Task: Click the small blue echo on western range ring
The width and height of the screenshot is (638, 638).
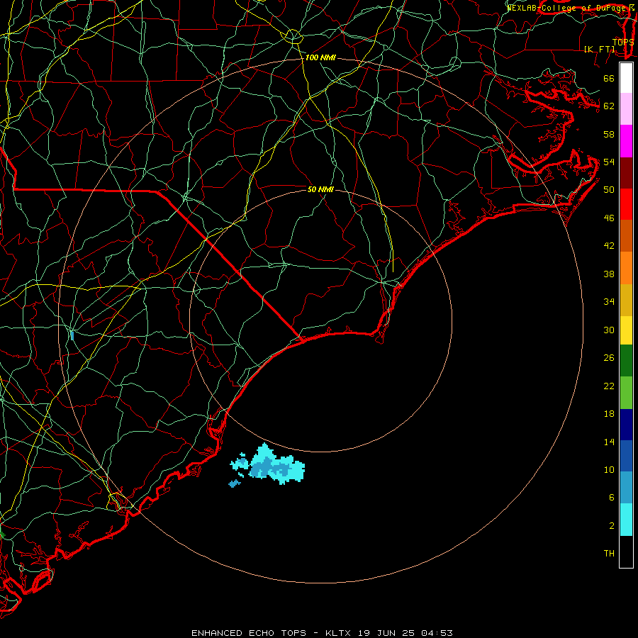Action: pos(72,336)
